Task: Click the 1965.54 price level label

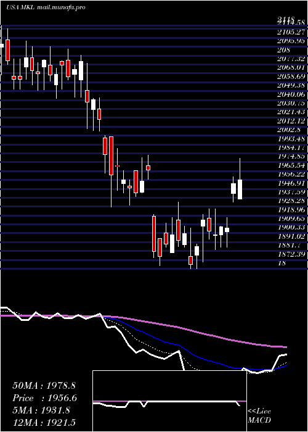Action: click(291, 165)
